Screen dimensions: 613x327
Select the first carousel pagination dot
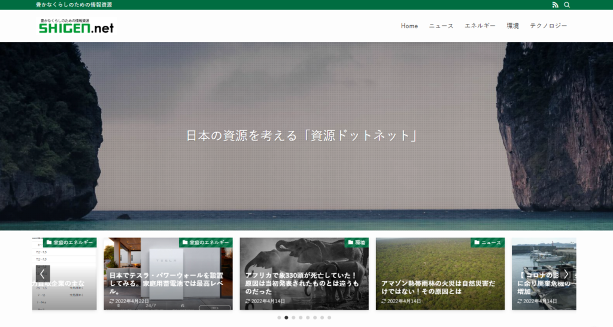pos(279,318)
